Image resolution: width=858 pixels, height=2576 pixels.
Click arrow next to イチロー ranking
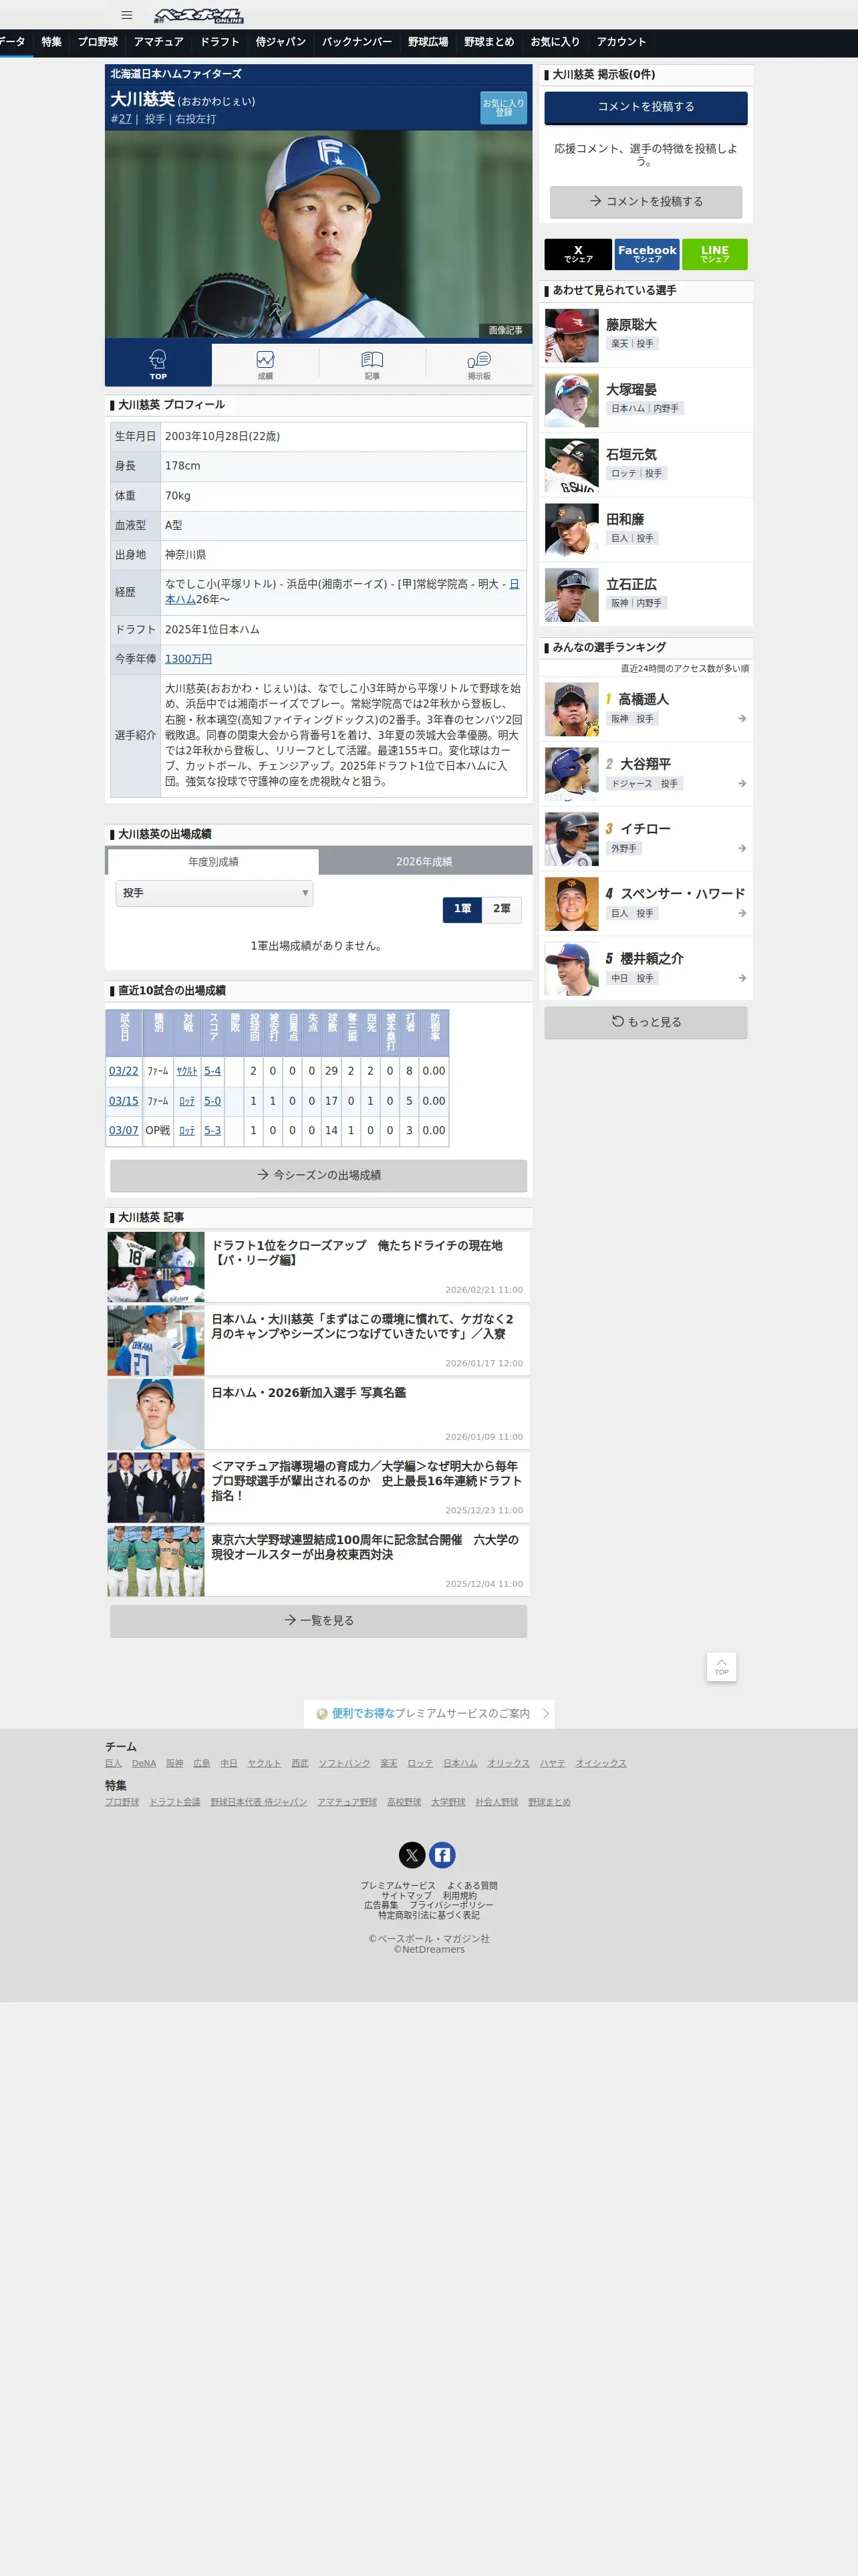coord(742,849)
